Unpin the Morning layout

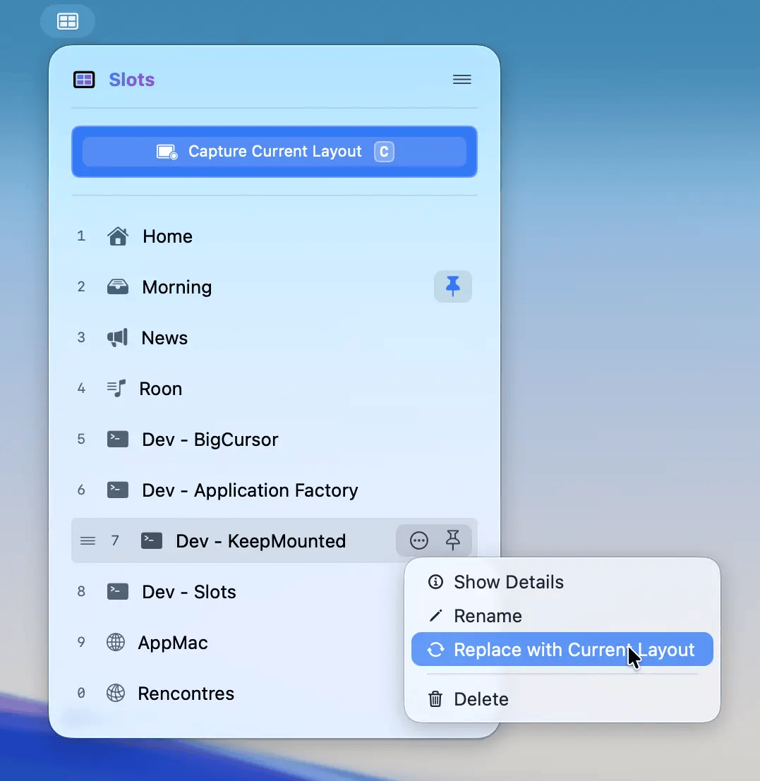[453, 286]
